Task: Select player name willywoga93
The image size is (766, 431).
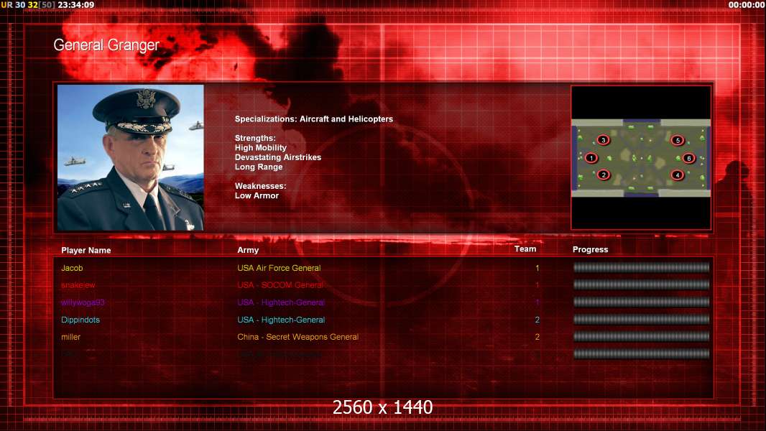Action: coord(83,302)
